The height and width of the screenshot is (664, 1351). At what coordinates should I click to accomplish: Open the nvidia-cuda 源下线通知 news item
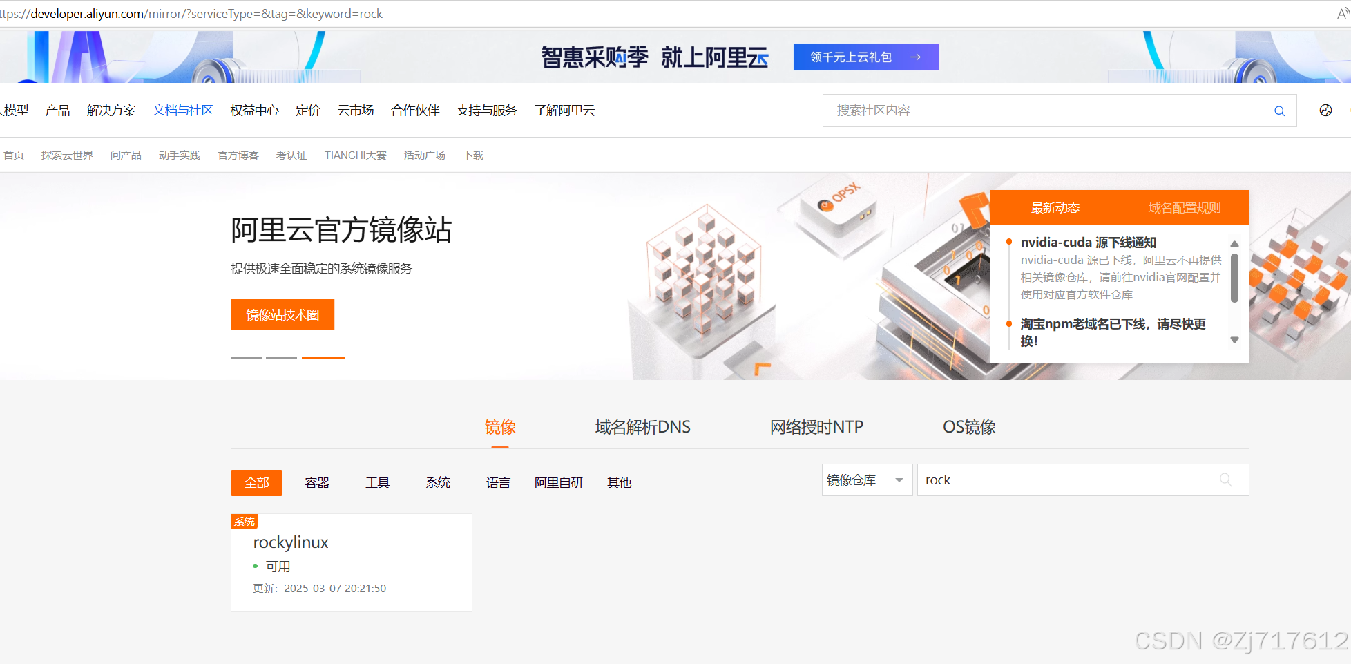pos(1089,243)
